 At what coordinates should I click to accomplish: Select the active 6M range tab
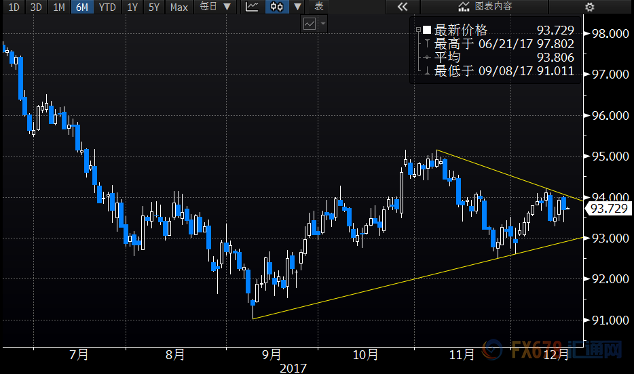[82, 7]
